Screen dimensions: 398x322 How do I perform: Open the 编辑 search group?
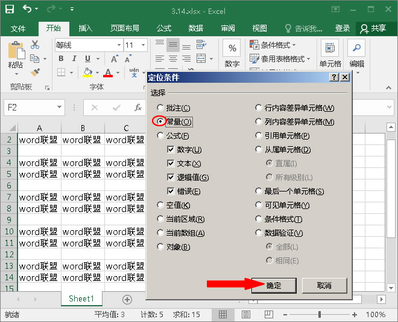357,56
